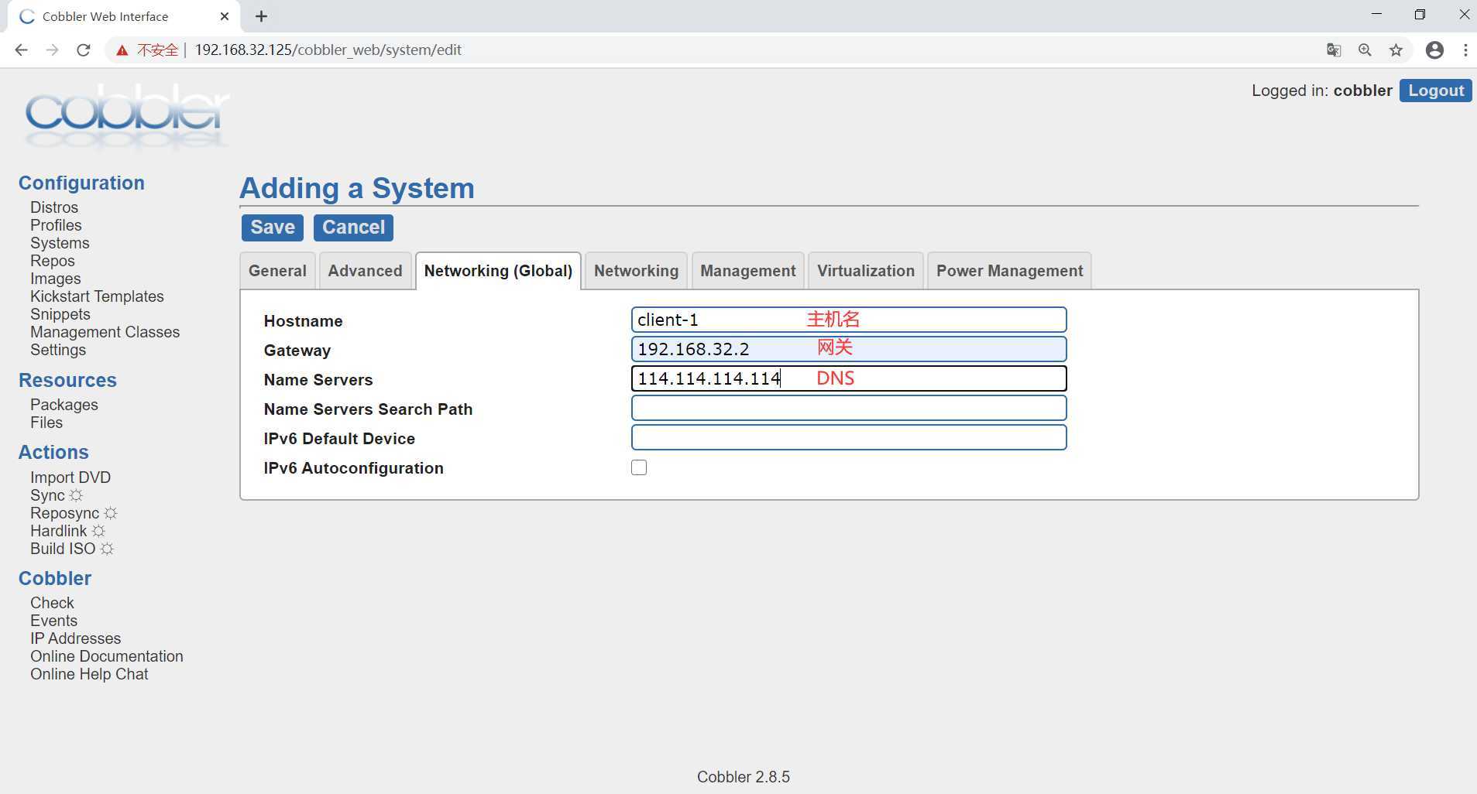Click the gear icon next to Reposync

(x=111, y=513)
